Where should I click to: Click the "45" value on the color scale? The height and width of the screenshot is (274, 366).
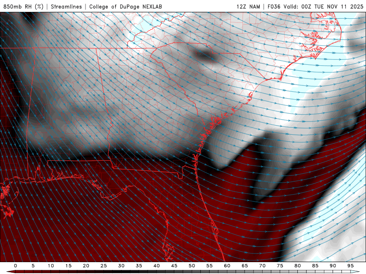[x=174, y=266]
